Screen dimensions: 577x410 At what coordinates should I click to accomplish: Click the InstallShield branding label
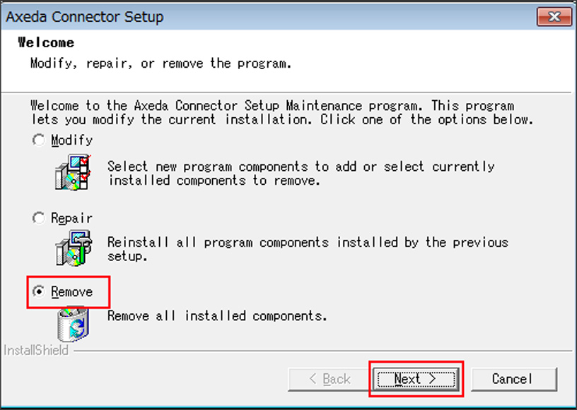click(x=36, y=351)
